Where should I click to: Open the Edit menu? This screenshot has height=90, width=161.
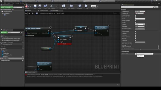click(5, 3)
